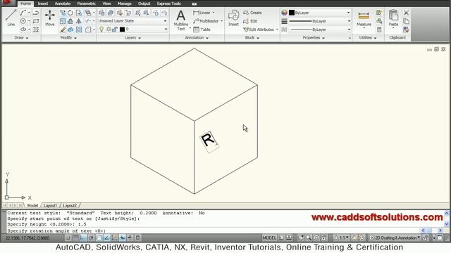This screenshot has height=253, width=451.
Task: Expand the Layers panel
Action: [132, 37]
